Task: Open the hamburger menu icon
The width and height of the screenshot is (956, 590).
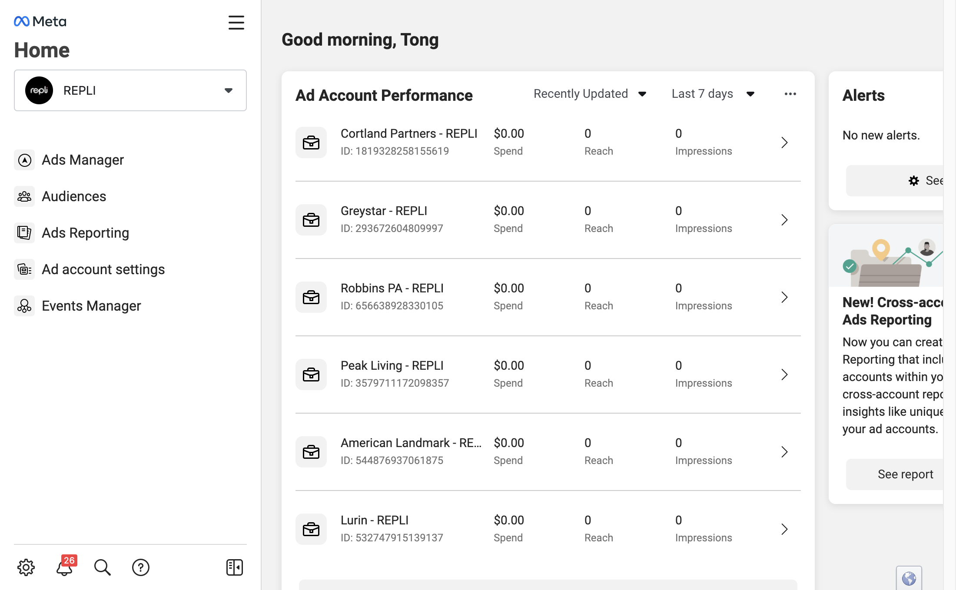Action: 236,23
